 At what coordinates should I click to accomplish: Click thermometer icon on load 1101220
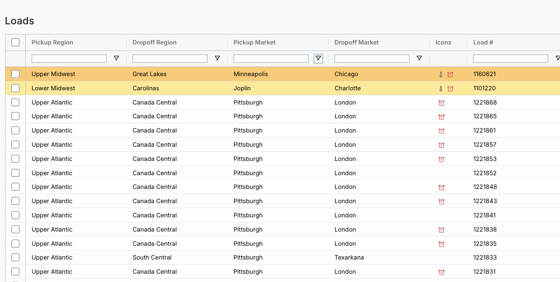(x=441, y=89)
